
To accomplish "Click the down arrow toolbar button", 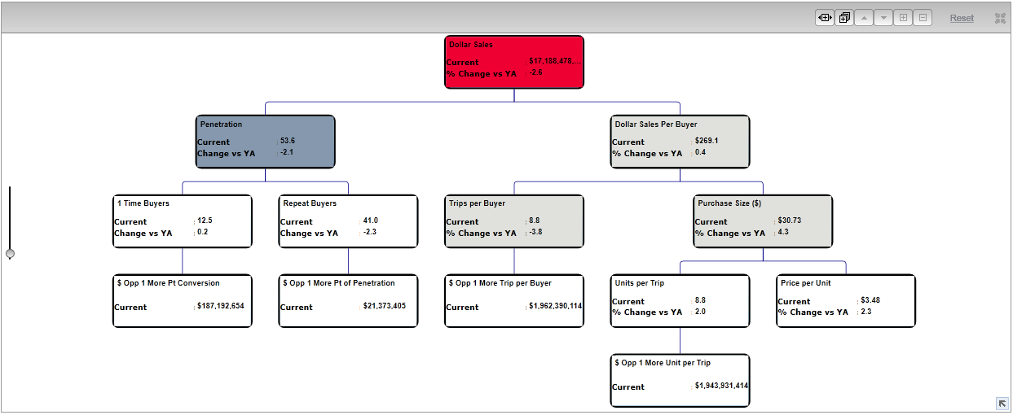I will [883, 18].
